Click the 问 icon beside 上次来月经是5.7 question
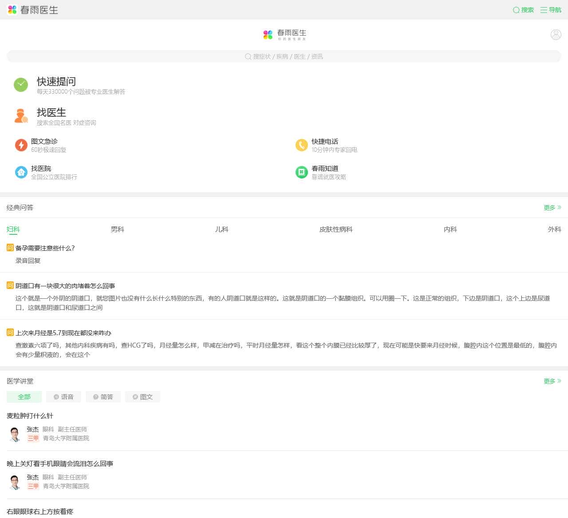Viewport: 568px width, 518px height. [x=10, y=332]
